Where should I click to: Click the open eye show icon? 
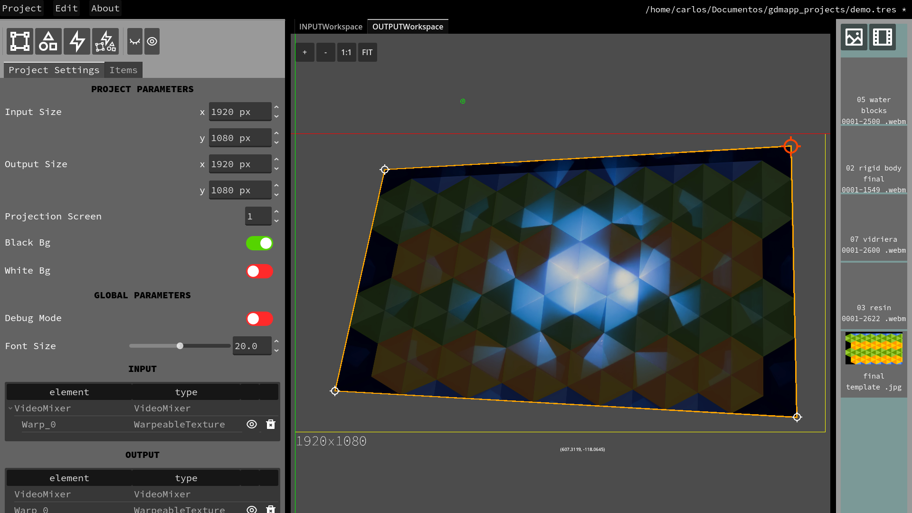pyautogui.click(x=152, y=41)
